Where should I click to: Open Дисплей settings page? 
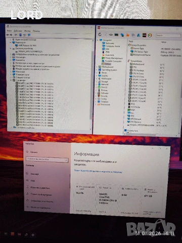[x=34, y=174]
